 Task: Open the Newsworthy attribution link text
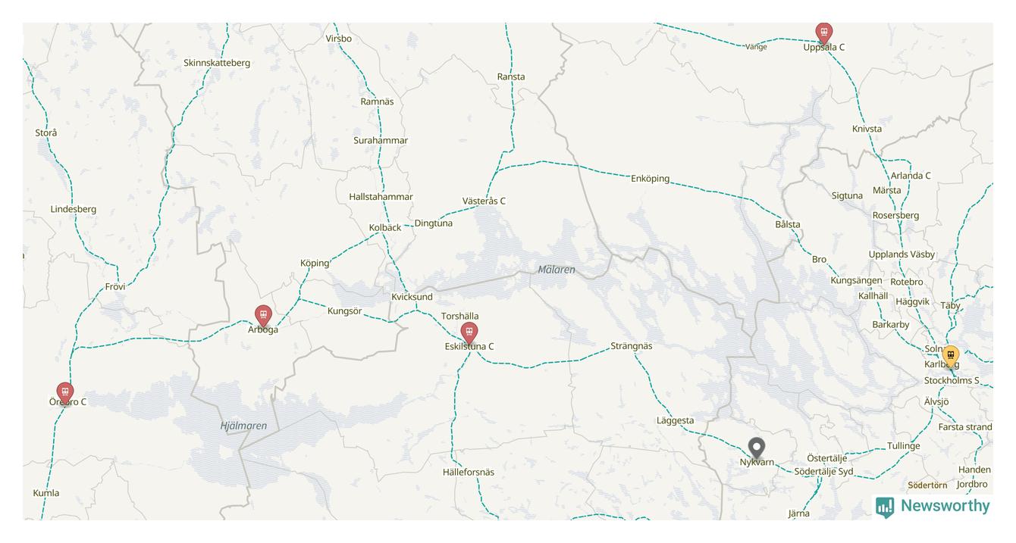(945, 506)
